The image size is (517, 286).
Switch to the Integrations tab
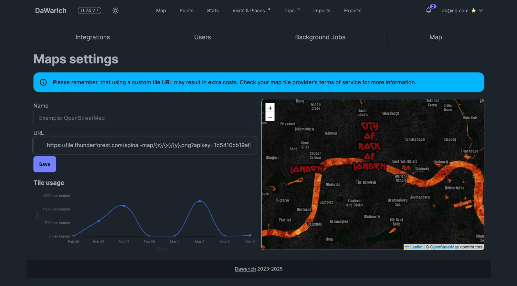point(93,37)
